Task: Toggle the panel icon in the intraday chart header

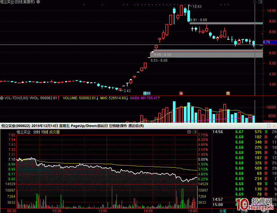Action: (x=195, y=132)
